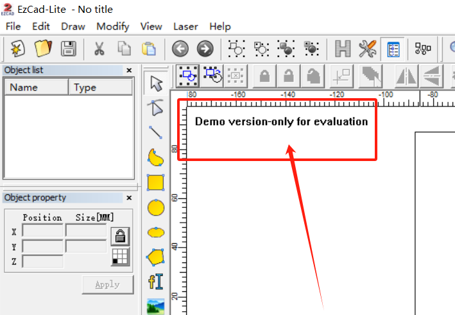Click the Open file folder icon
The image size is (455, 315).
[43, 49]
